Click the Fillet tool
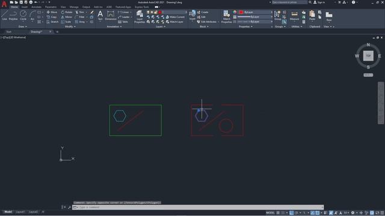 click(x=80, y=17)
